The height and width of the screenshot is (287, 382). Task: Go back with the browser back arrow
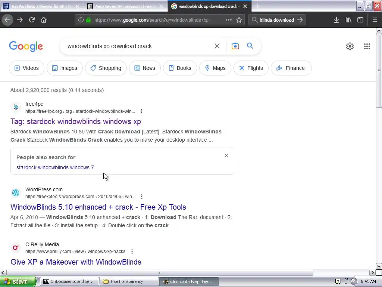click(7, 20)
